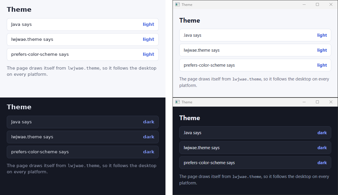Click the app icon in the dark-content Theme window's title bar
This screenshot has width=338, height=195.
pyautogui.click(x=178, y=102)
